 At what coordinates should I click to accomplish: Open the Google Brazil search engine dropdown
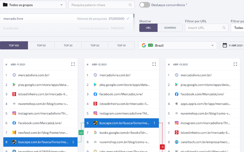(178, 45)
